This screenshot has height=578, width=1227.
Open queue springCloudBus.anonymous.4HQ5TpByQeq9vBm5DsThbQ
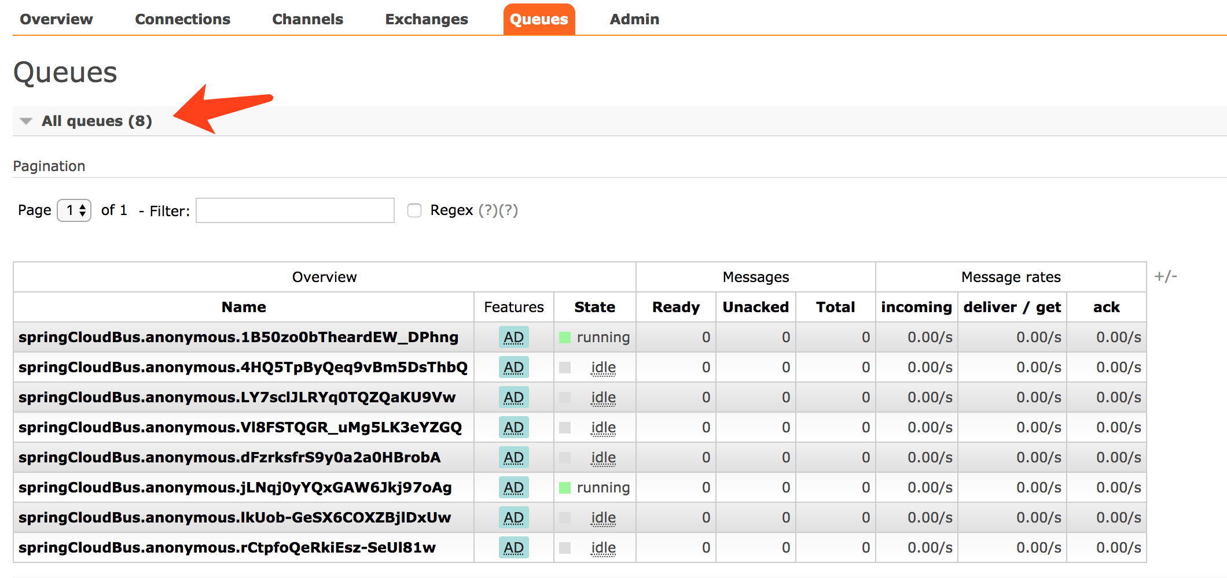pyautogui.click(x=243, y=367)
